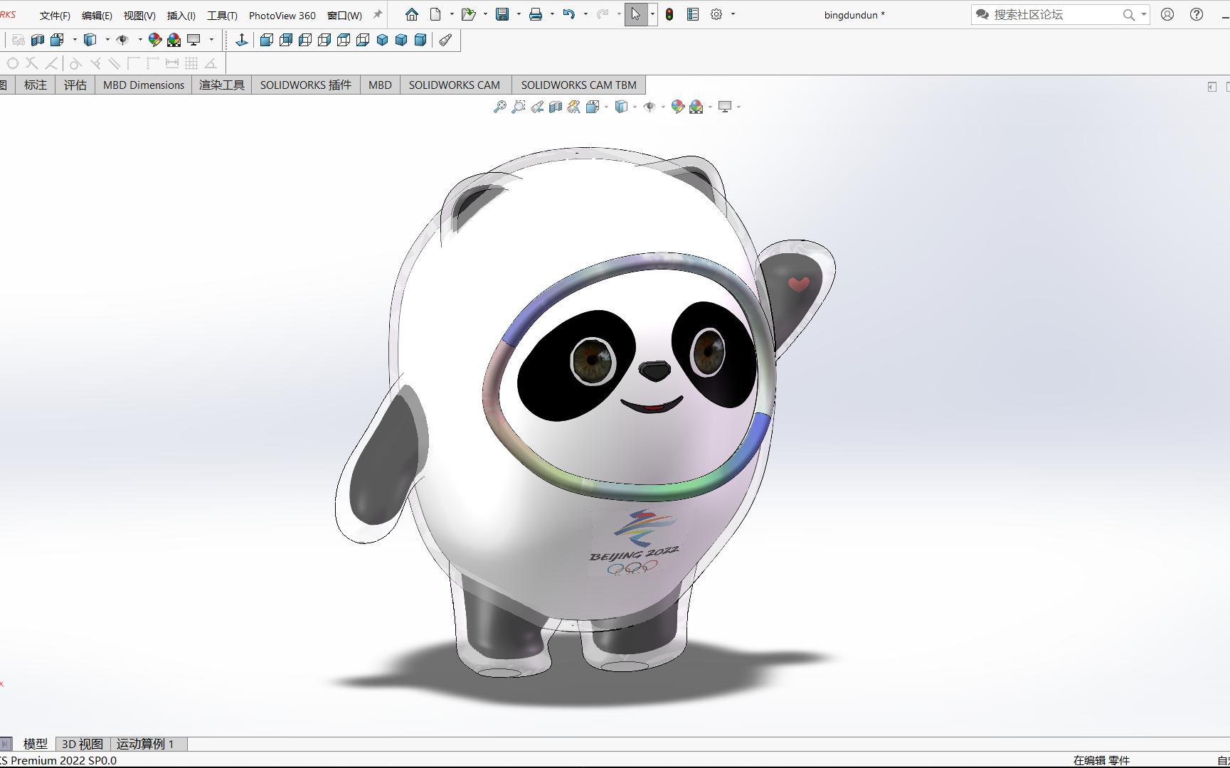Image resolution: width=1230 pixels, height=768 pixels.
Task: Expand the Print dropdown arrow
Action: [x=552, y=14]
